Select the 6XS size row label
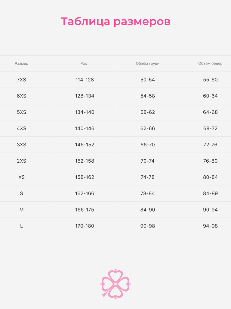Image resolution: width=231 pixels, height=309 pixels. coord(22,96)
